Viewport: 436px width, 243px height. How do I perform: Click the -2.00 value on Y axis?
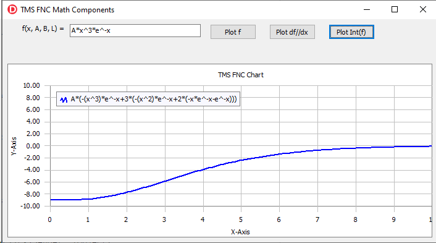pyautogui.click(x=32, y=158)
